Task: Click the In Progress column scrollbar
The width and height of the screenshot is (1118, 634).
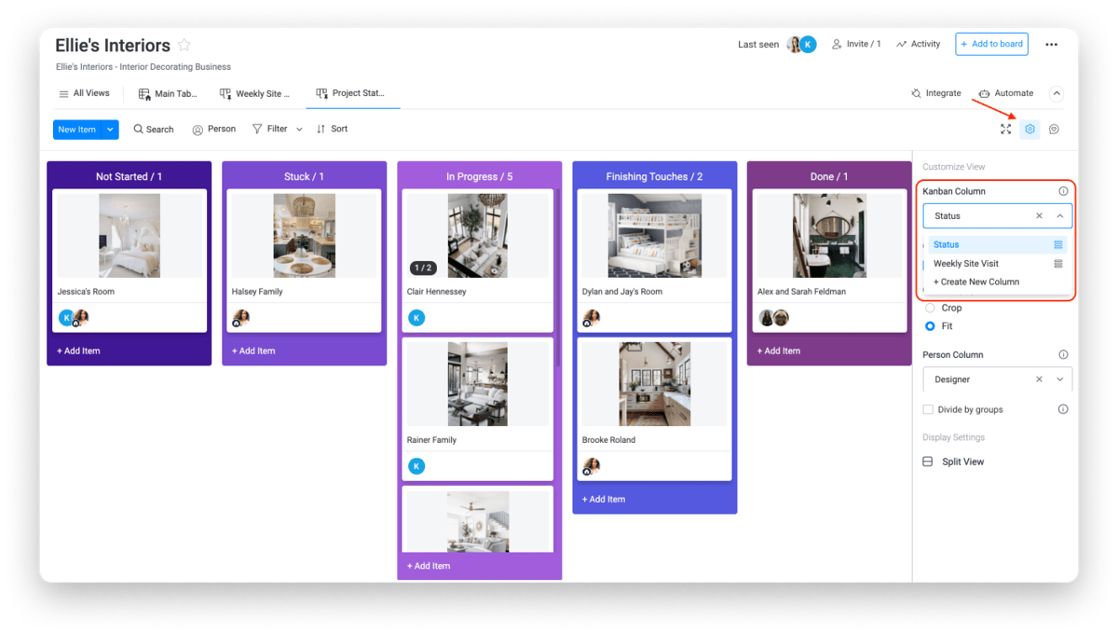Action: [556, 277]
